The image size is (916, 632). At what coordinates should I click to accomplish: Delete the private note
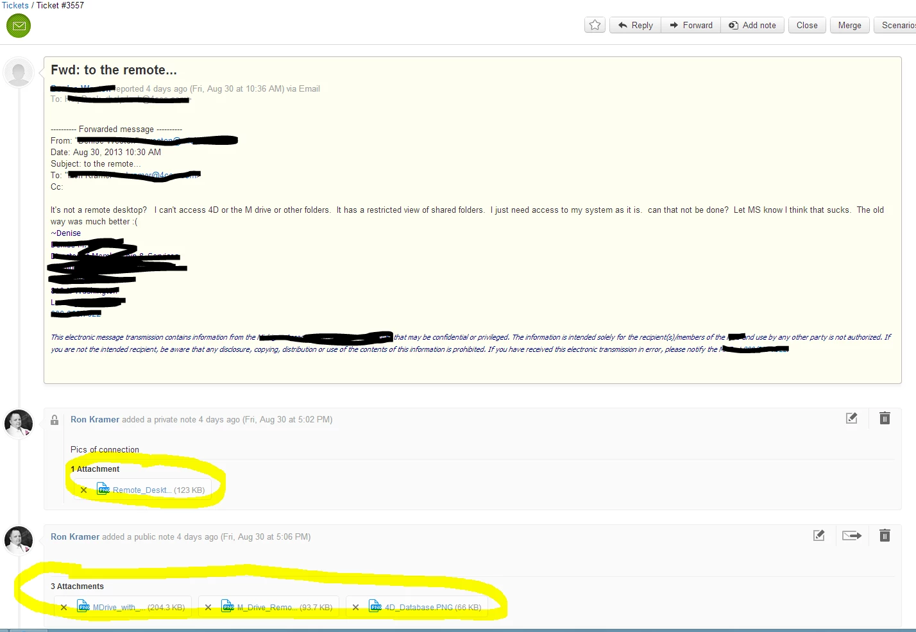[x=885, y=418]
